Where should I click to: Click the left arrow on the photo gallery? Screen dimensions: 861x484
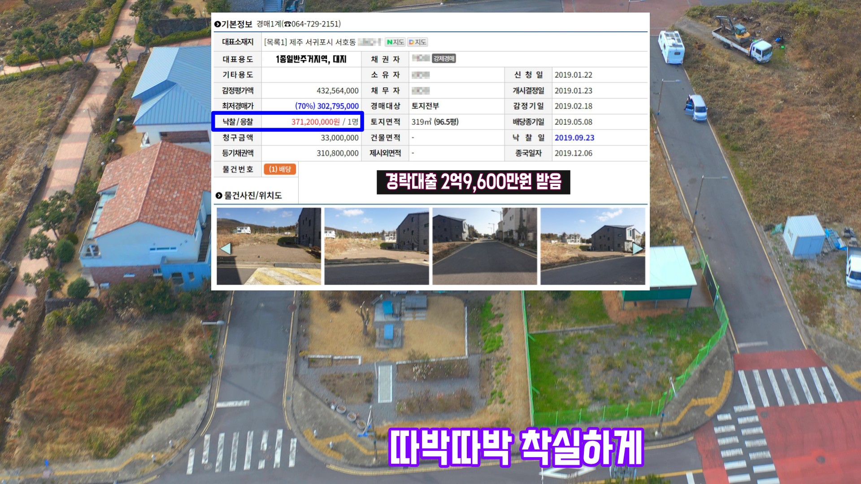coord(226,248)
